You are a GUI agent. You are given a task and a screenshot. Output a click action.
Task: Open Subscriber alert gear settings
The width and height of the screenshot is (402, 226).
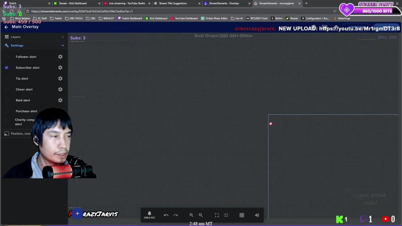point(60,67)
